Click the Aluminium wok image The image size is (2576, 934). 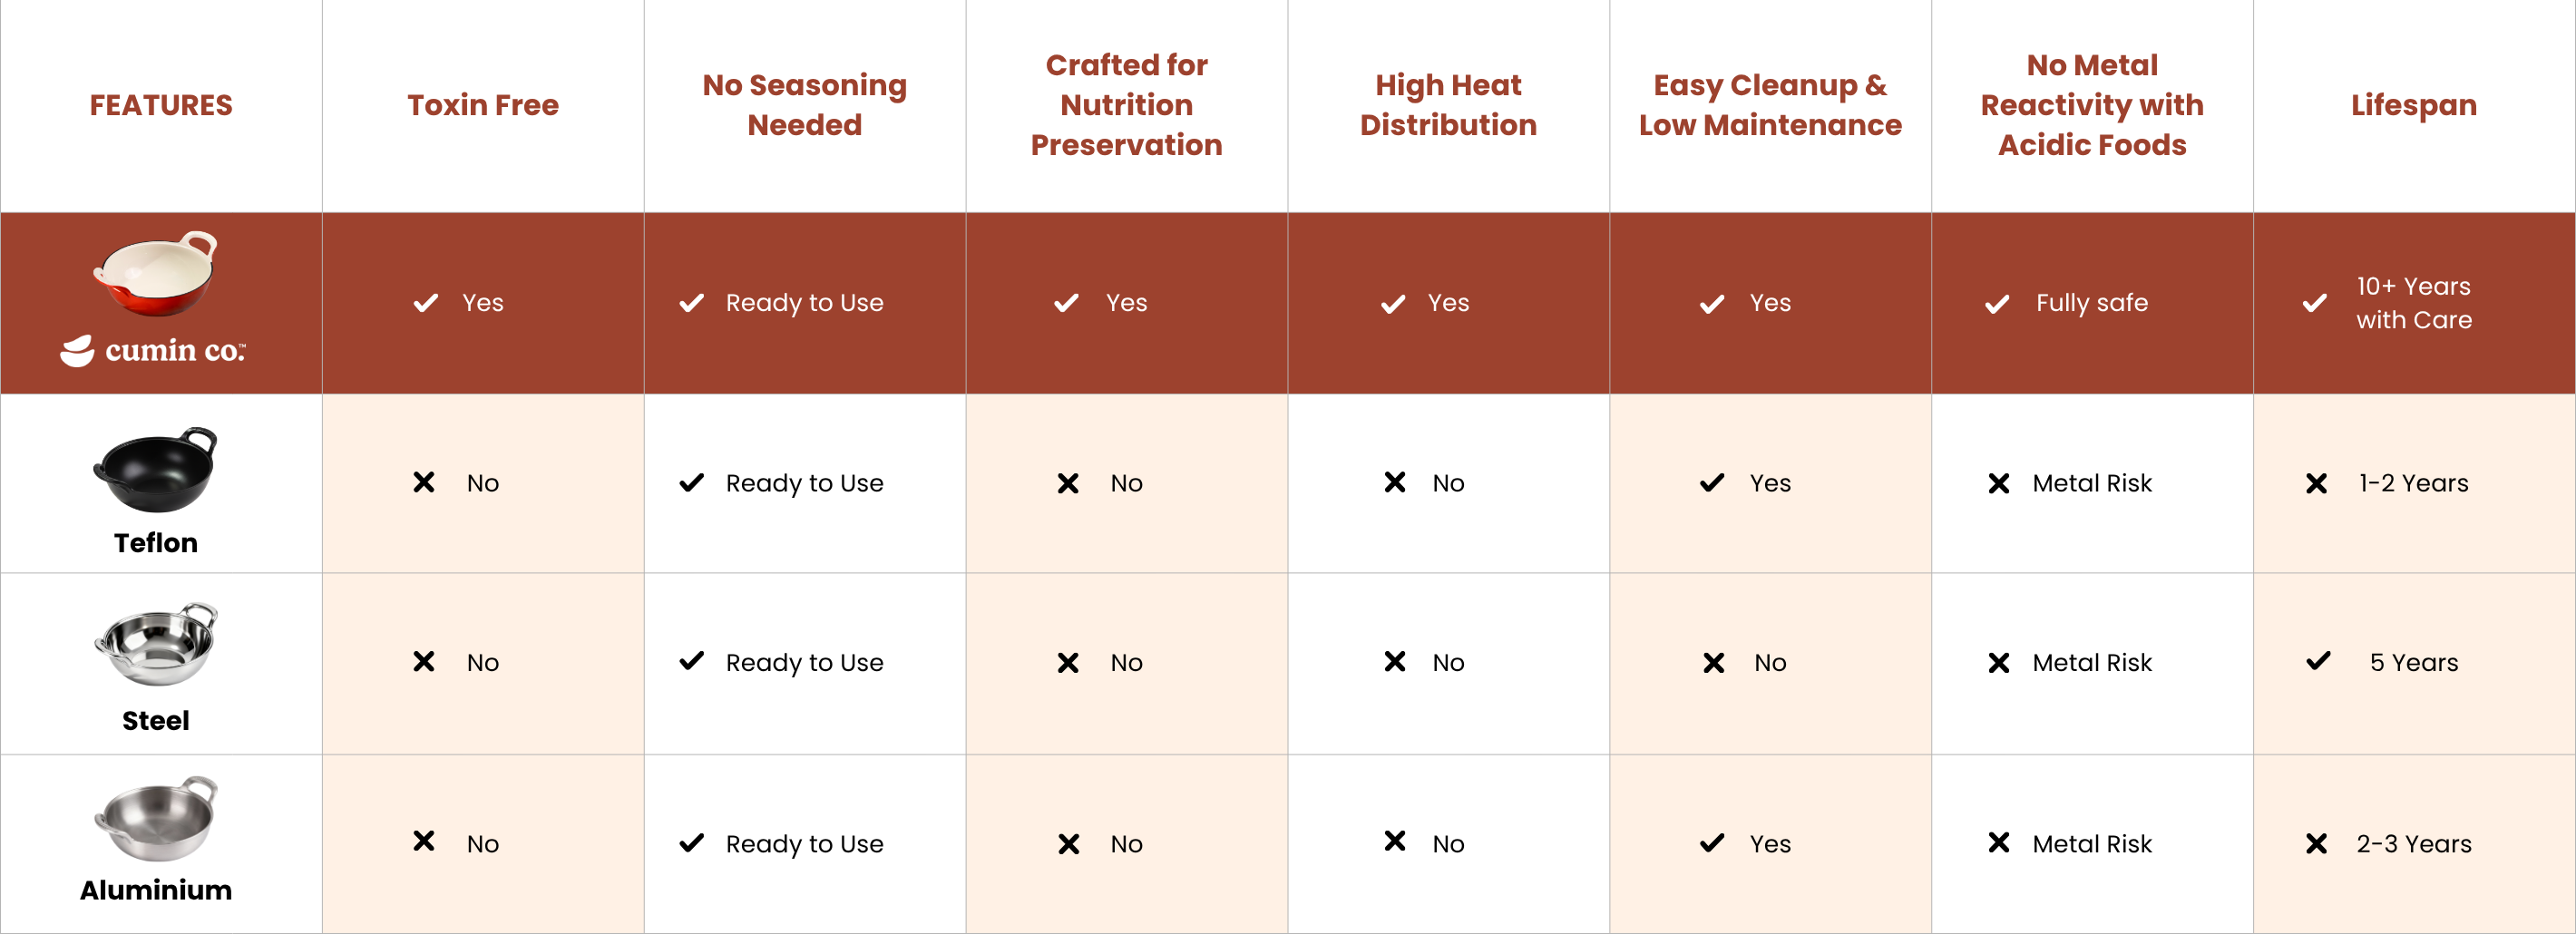(155, 819)
